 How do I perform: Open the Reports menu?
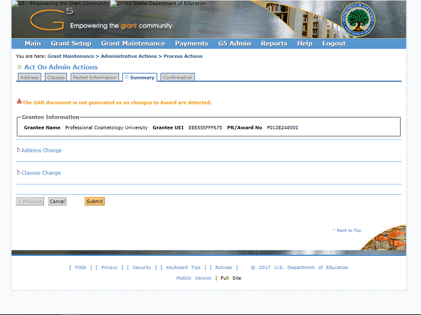(274, 43)
